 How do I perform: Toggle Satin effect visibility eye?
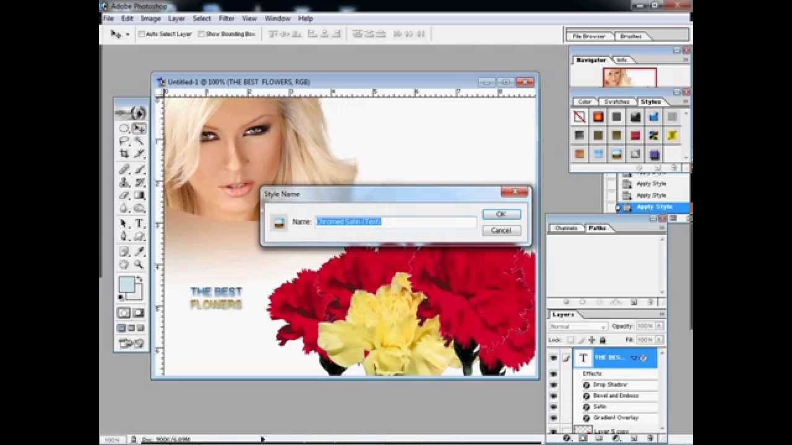(553, 407)
